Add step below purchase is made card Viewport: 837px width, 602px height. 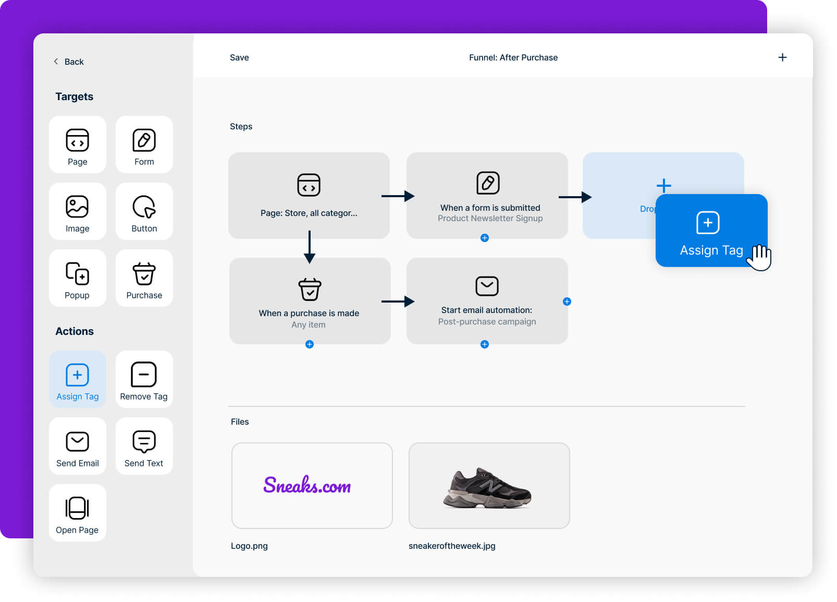pos(310,344)
